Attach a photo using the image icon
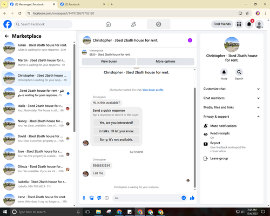 click(92, 198)
